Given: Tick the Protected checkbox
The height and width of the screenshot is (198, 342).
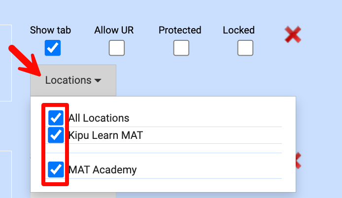Looking at the screenshot, I should (181, 48).
